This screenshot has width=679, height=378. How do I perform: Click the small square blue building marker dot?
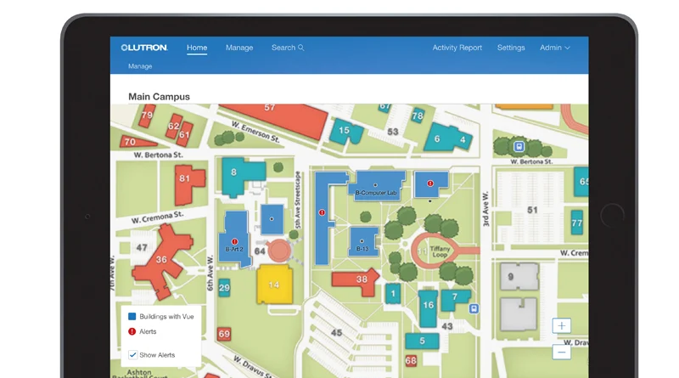click(272, 219)
